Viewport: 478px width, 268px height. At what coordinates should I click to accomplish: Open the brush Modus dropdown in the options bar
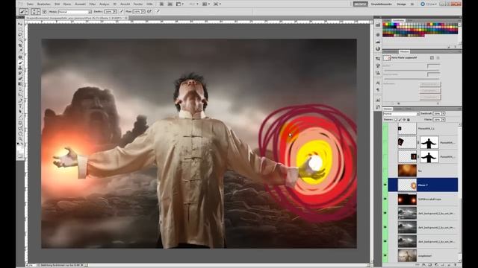[75, 12]
